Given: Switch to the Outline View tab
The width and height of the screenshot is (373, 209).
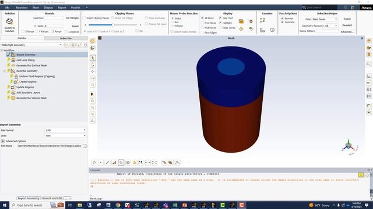Looking at the screenshot, I should pos(66,38).
